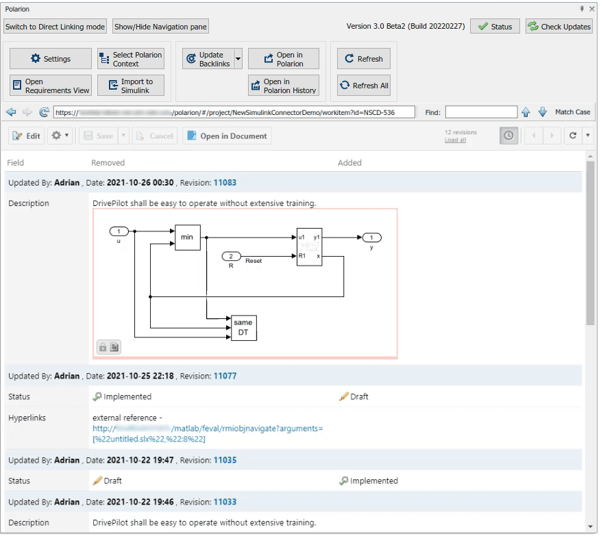The width and height of the screenshot is (603, 536).
Task: Pin the Polarion panel
Action: (x=582, y=9)
